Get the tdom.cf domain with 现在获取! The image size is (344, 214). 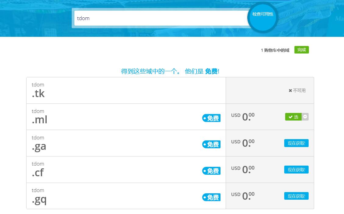pyautogui.click(x=296, y=170)
